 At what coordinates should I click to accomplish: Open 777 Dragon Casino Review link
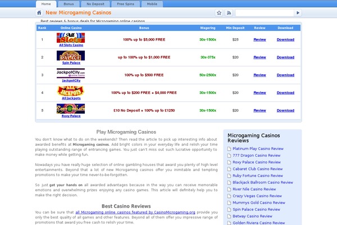257,155
